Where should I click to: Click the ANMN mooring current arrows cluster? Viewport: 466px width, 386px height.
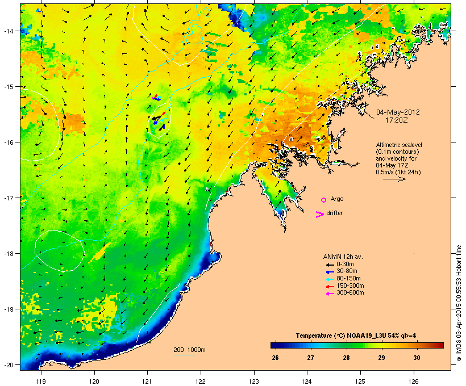[158, 113]
